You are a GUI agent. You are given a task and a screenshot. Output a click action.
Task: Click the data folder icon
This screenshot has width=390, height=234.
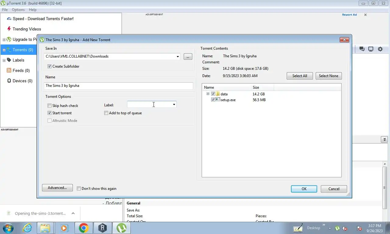coord(218,94)
